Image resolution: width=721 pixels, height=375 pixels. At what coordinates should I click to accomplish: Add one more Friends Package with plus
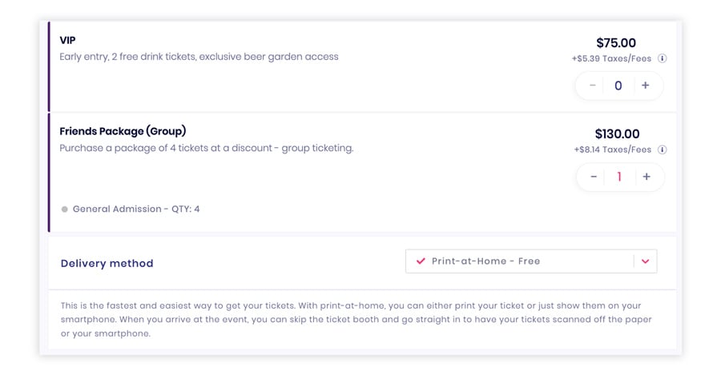646,177
